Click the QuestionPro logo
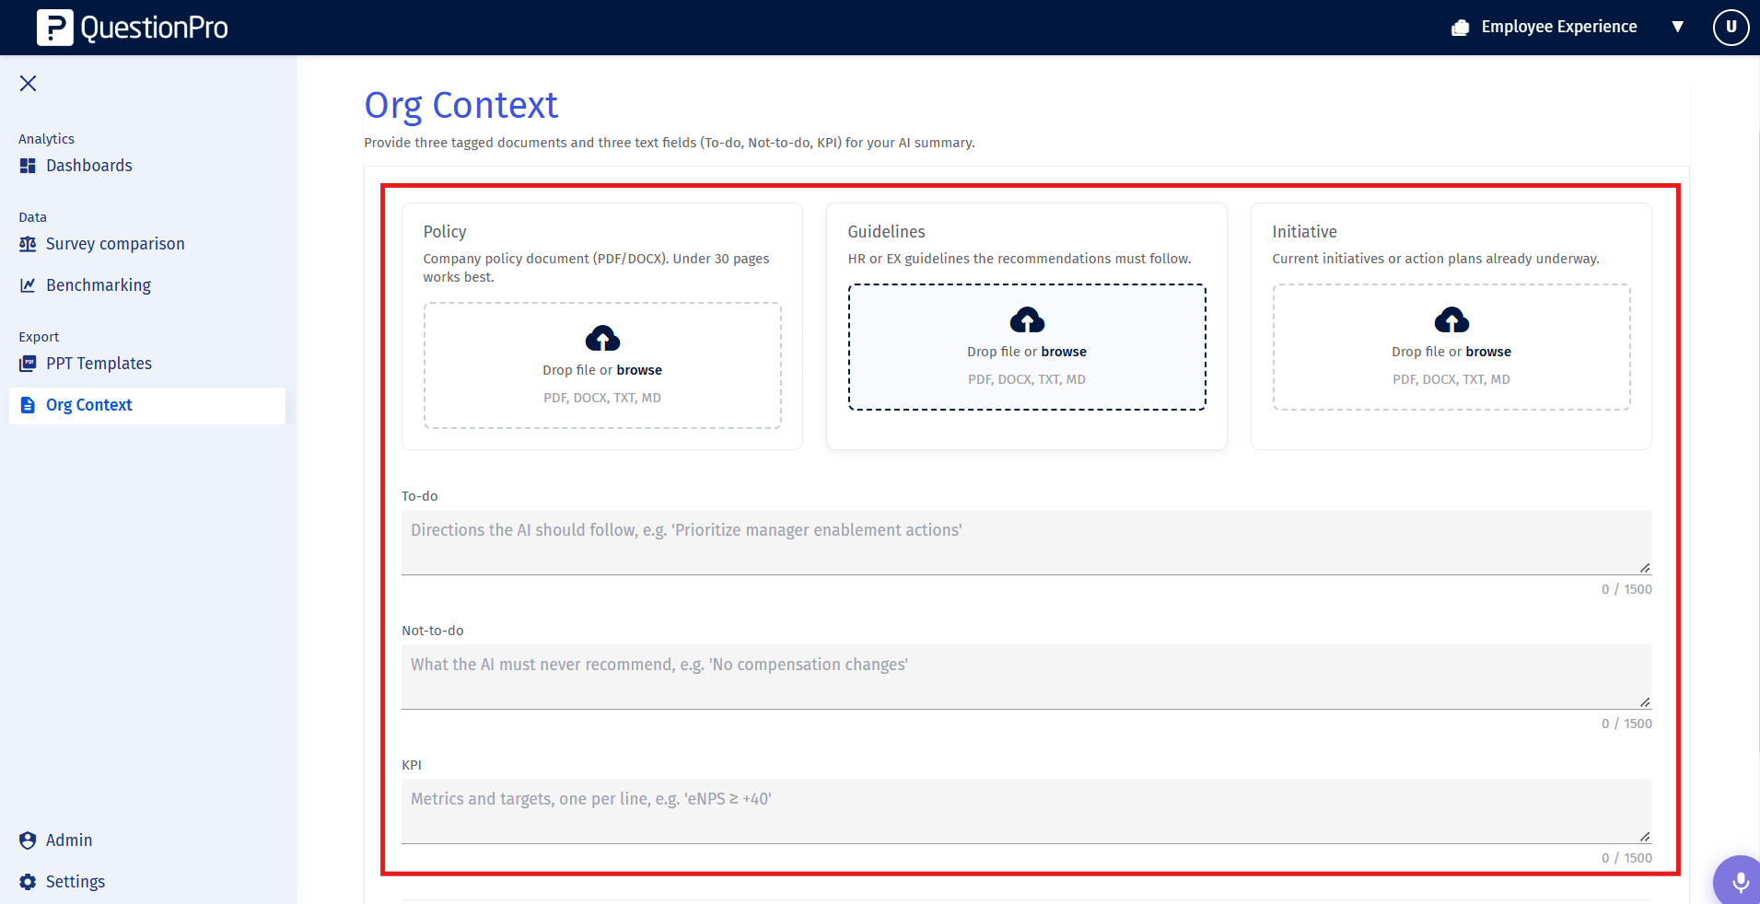Viewport: 1760px width, 904px height. point(133,28)
